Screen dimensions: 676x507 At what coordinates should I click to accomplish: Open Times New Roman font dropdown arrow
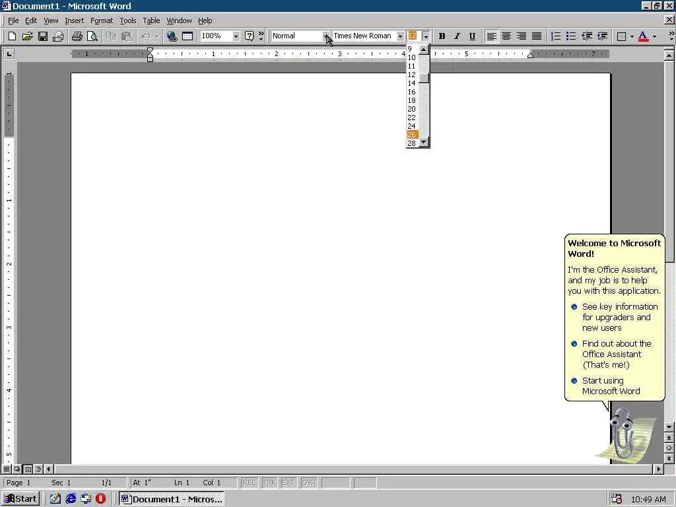point(400,36)
